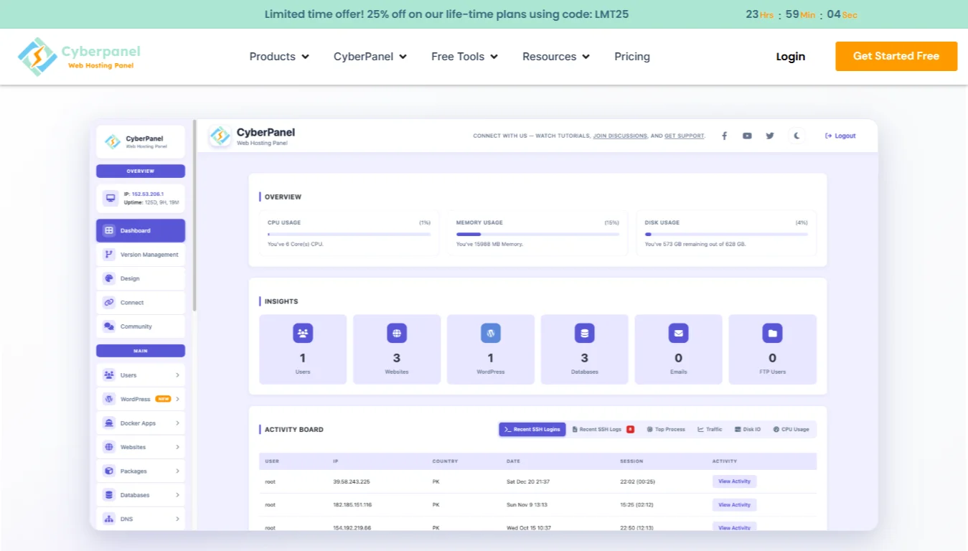Image resolution: width=968 pixels, height=551 pixels.
Task: Click the Login link
Action: coord(790,57)
